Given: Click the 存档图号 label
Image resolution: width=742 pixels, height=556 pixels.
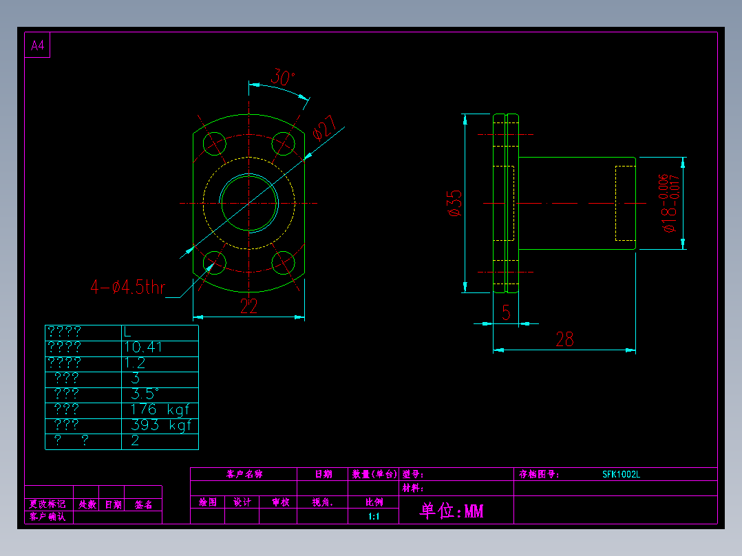Looking at the screenshot, I should click(x=538, y=474).
